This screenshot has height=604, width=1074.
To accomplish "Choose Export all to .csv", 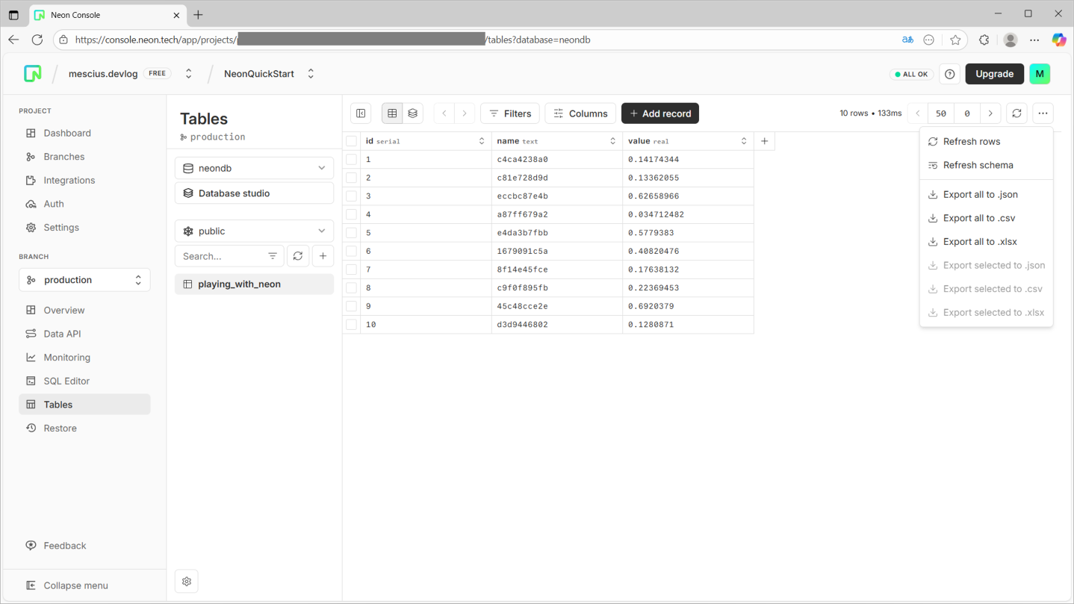I will 978,218.
